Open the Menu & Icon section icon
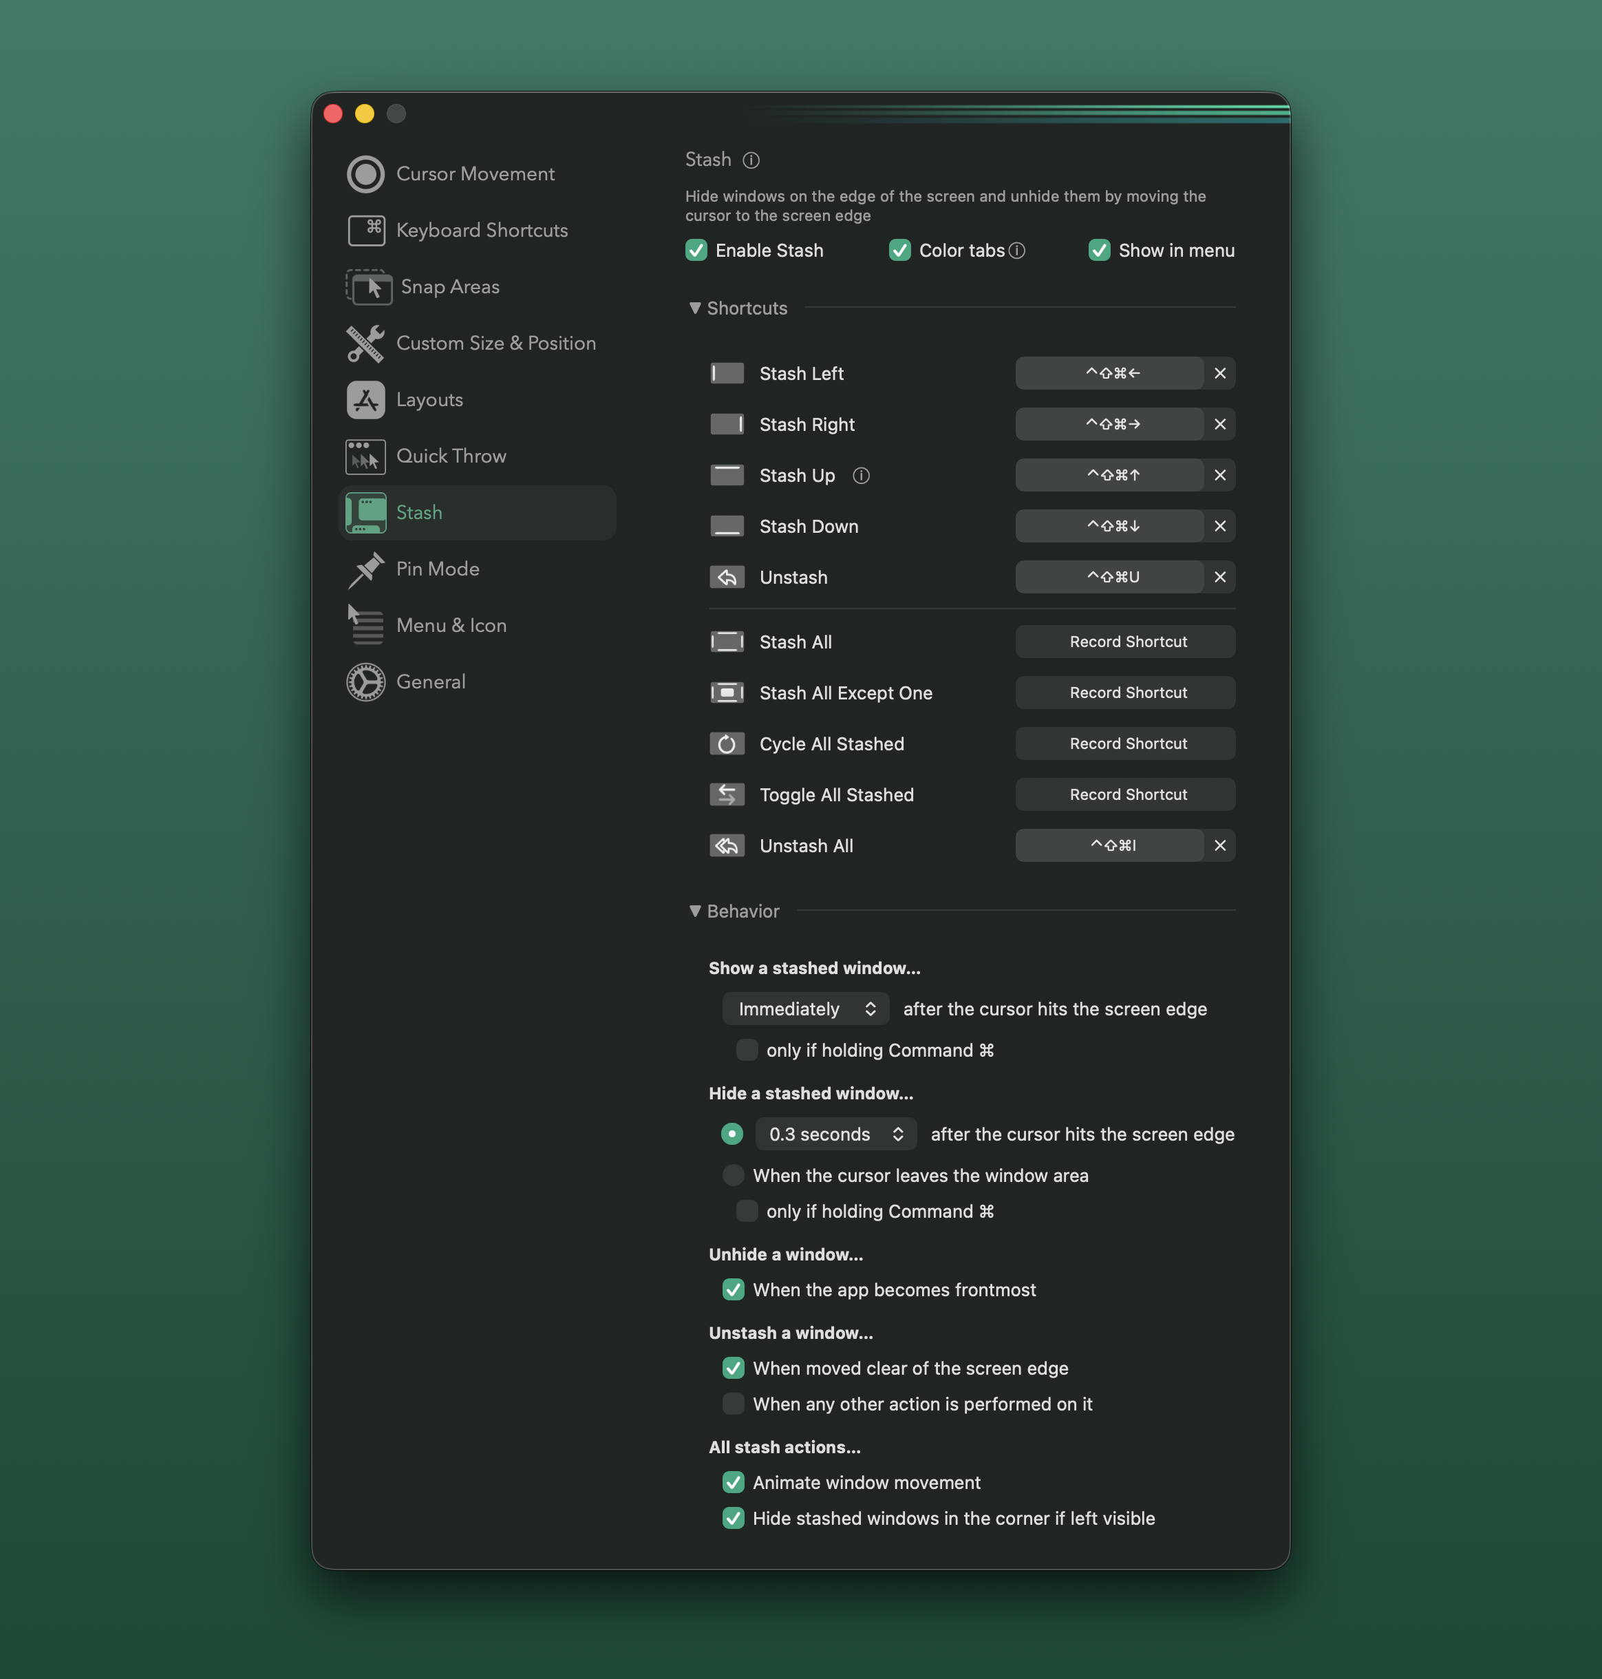Viewport: 1602px width, 1679px height. pyautogui.click(x=365, y=626)
